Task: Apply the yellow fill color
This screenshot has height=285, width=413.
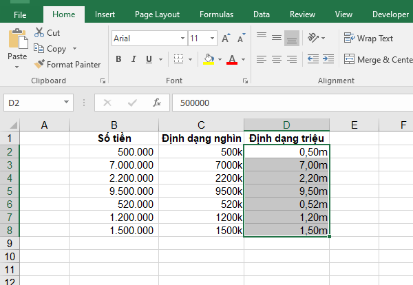Action: coord(209,59)
